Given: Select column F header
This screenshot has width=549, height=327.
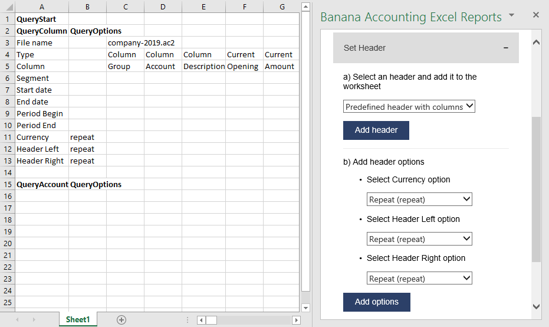Looking at the screenshot, I should click(x=244, y=7).
